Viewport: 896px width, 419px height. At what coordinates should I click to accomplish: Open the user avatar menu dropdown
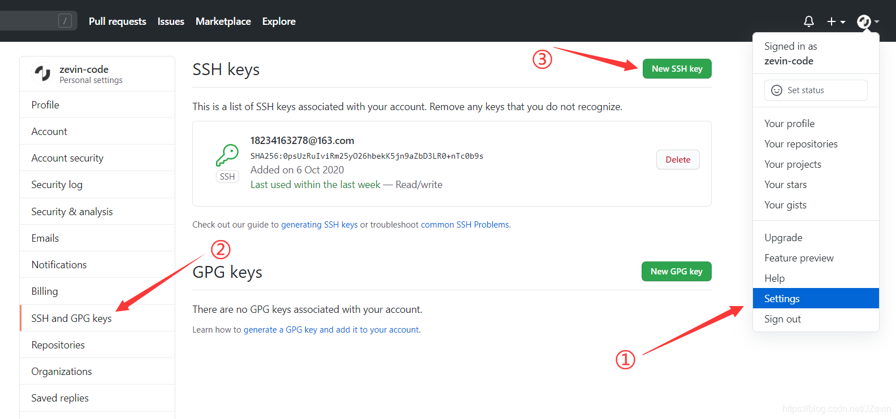coord(868,21)
